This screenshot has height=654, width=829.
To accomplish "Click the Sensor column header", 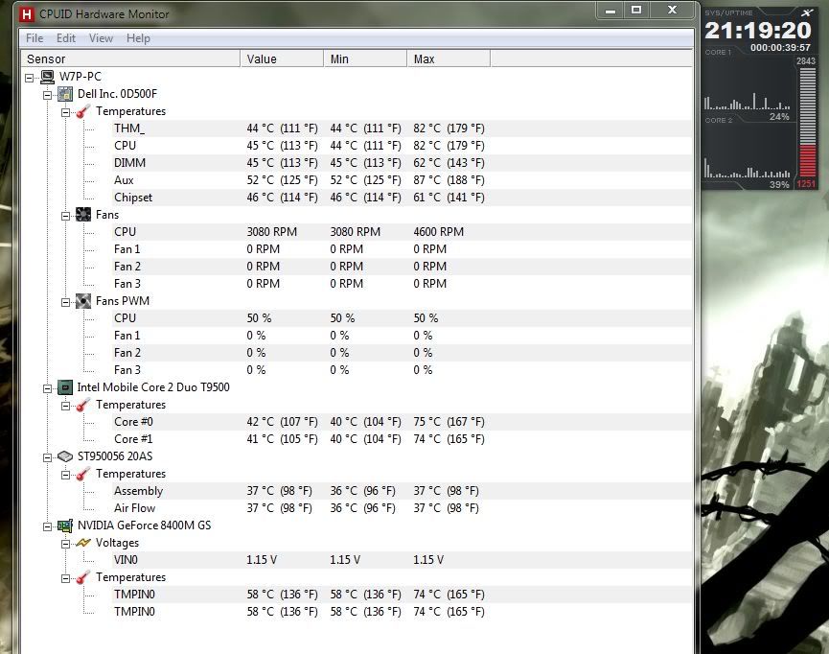I will pyautogui.click(x=130, y=58).
